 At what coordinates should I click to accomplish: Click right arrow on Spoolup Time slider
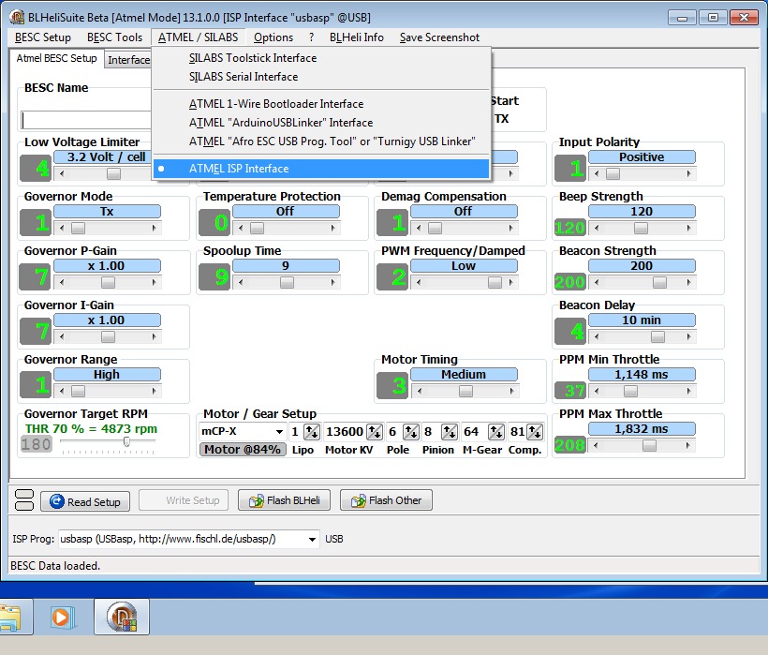point(332,282)
